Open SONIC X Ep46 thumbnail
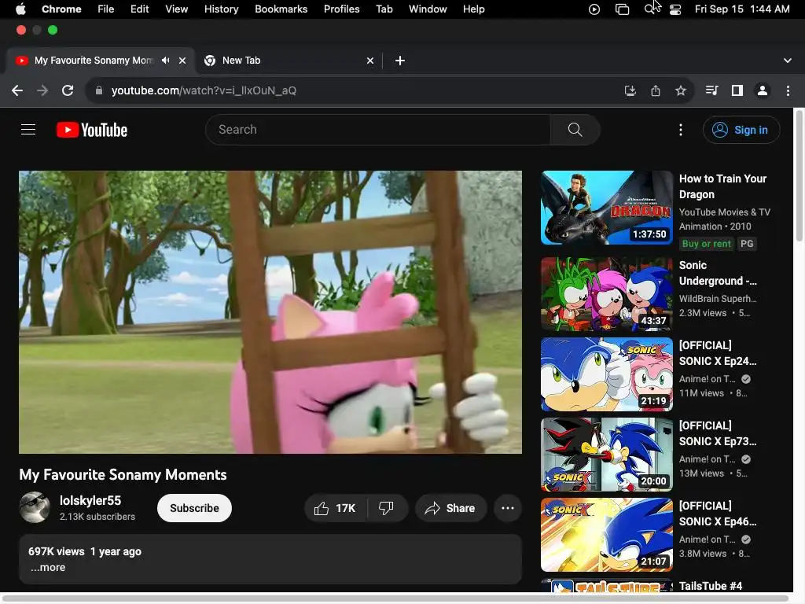Screen dimensions: 805x604 coord(607,535)
